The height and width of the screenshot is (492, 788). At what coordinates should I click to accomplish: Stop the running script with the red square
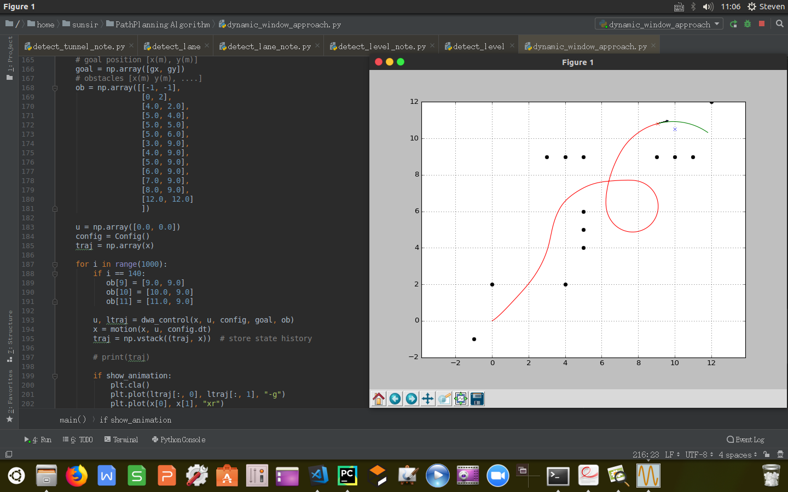pyautogui.click(x=762, y=24)
